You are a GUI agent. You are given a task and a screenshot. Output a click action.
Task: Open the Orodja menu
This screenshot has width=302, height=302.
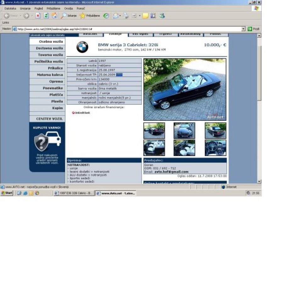(x=69, y=8)
